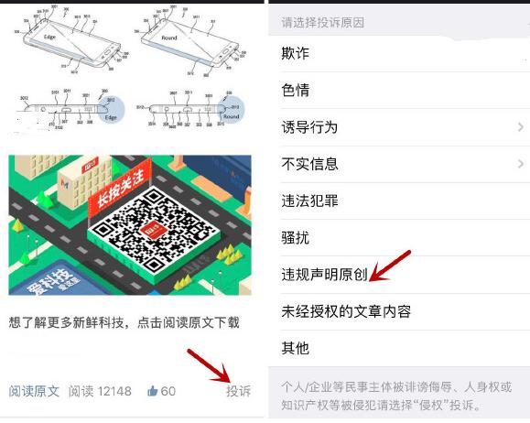Tap the Round side-profile diagram
The width and height of the screenshot is (530, 423).
(190, 109)
